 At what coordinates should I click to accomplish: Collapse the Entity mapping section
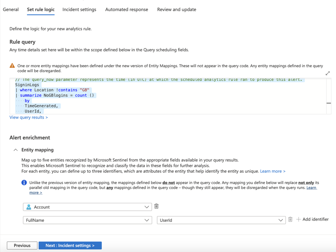(x=16, y=150)
